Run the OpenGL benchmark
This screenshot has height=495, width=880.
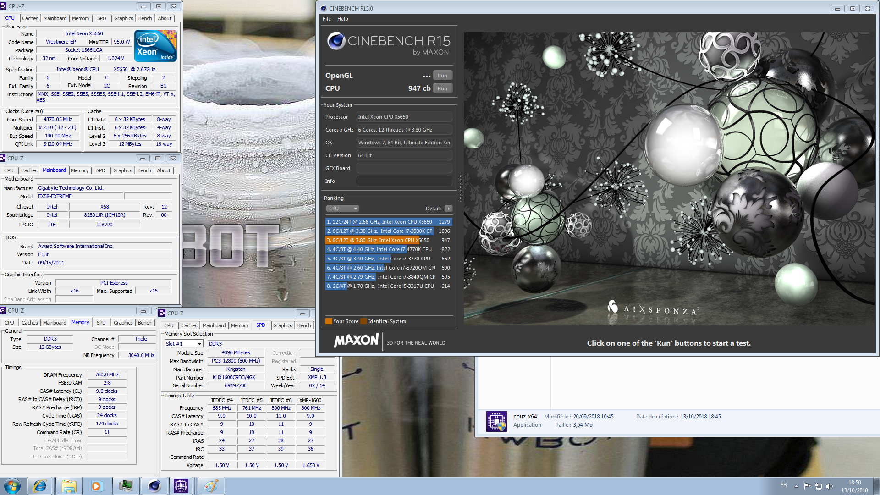(442, 76)
